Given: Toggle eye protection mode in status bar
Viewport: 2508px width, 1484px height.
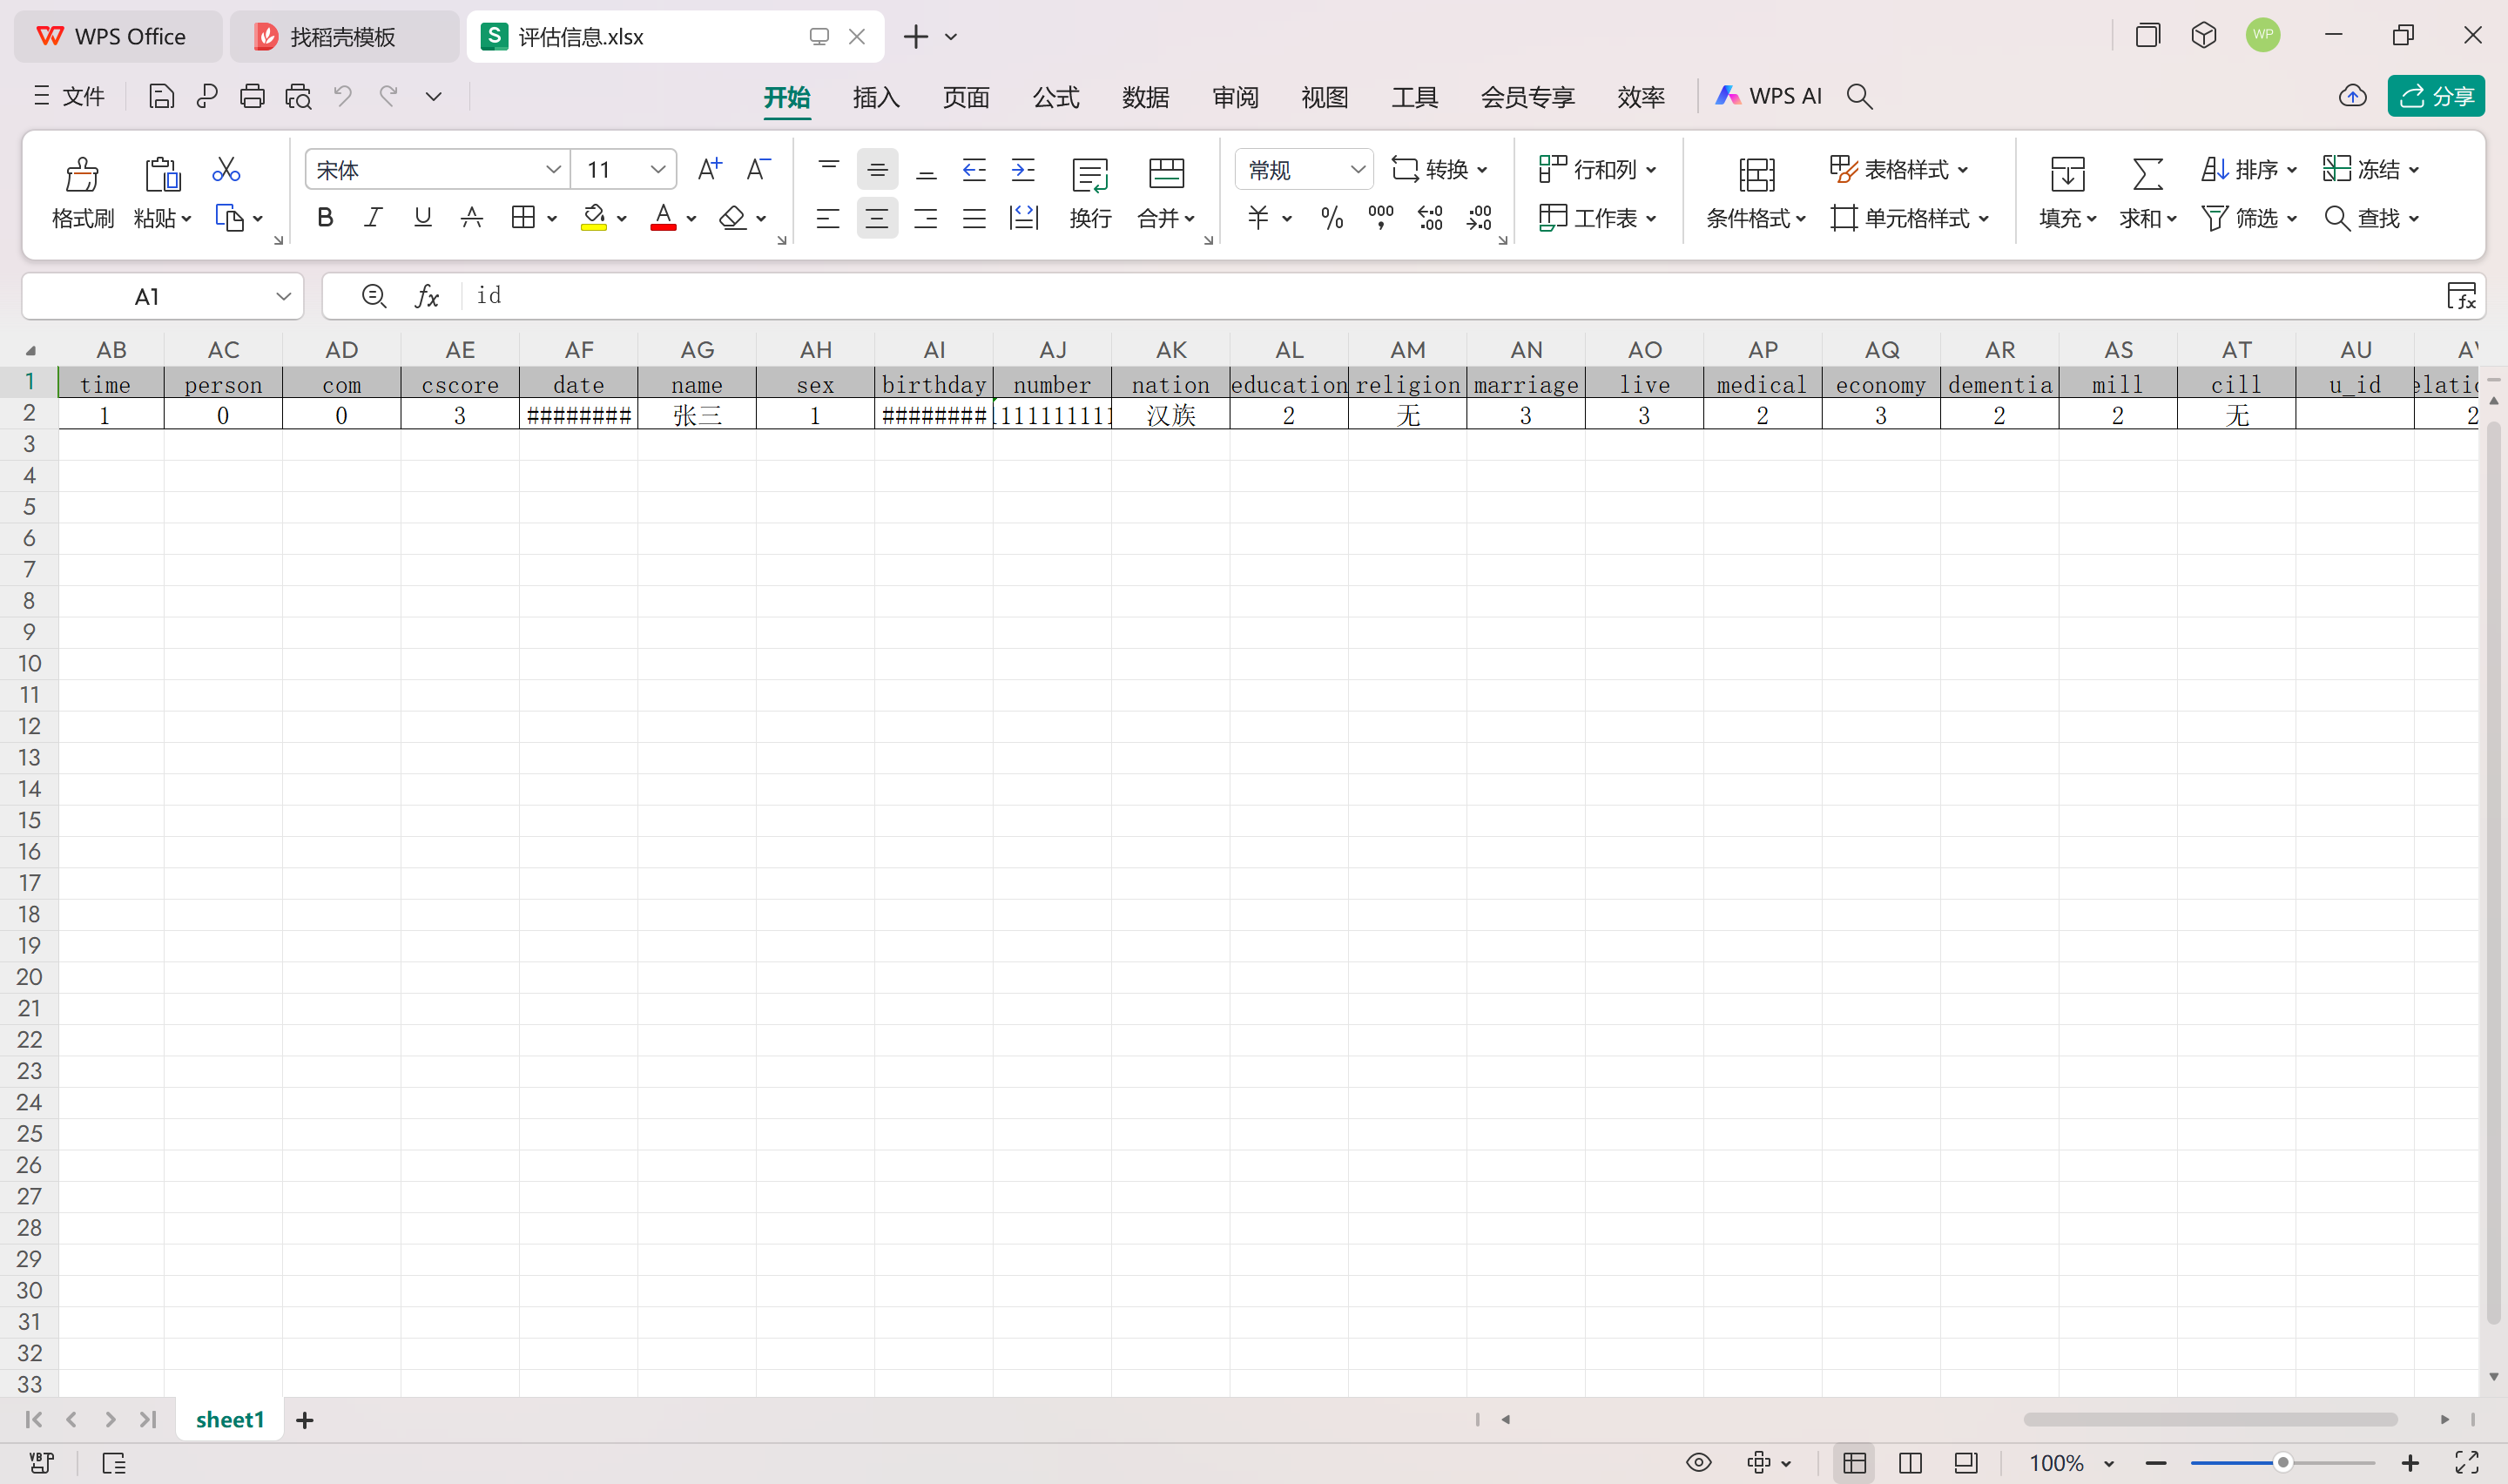Looking at the screenshot, I should pos(1697,1462).
